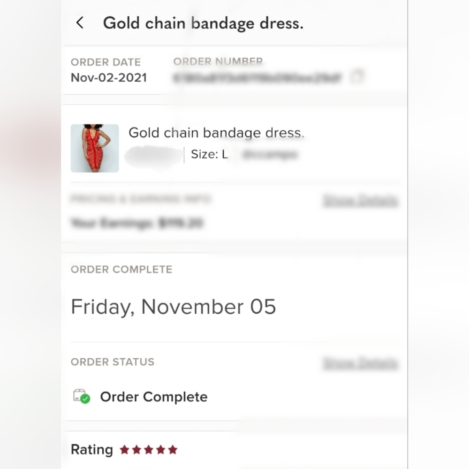Tap the fifth star to adjust rating
Image resolution: width=469 pixels, height=469 pixels.
tap(174, 449)
